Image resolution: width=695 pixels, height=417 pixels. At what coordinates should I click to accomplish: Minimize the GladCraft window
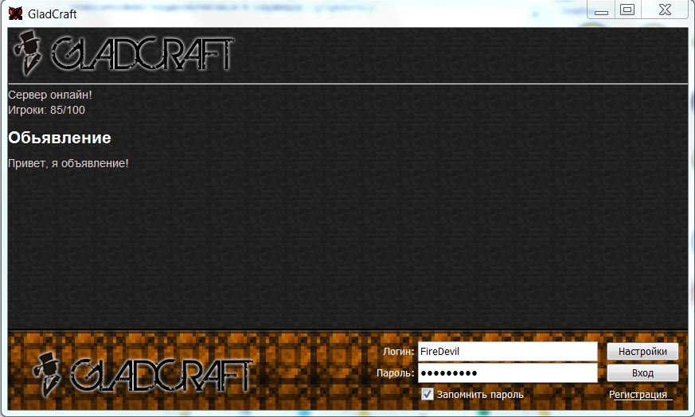coord(601,10)
